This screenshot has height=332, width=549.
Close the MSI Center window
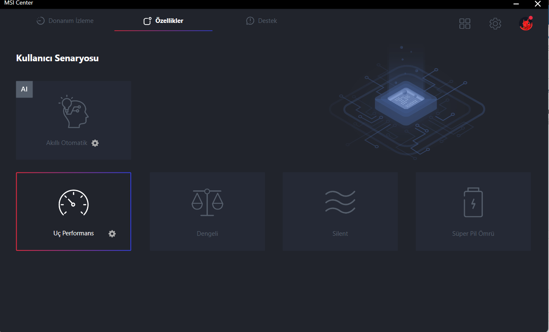click(538, 4)
